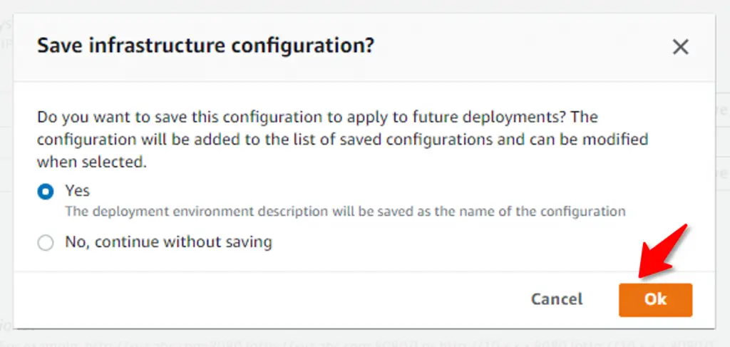This screenshot has height=347, width=730.
Task: Dismiss dialog using the X icon
Action: (680, 47)
